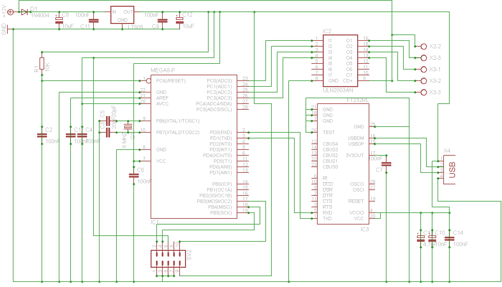Select the X4 USB connector symbol
Image resolution: width=502 pixels, height=287 pixels.
coord(449,169)
